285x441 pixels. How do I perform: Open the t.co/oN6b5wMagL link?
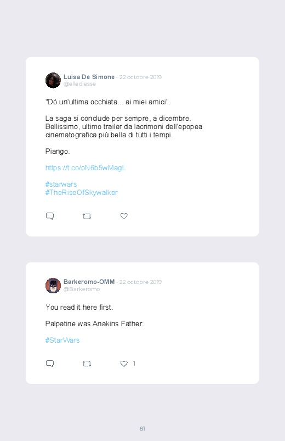coord(86,168)
